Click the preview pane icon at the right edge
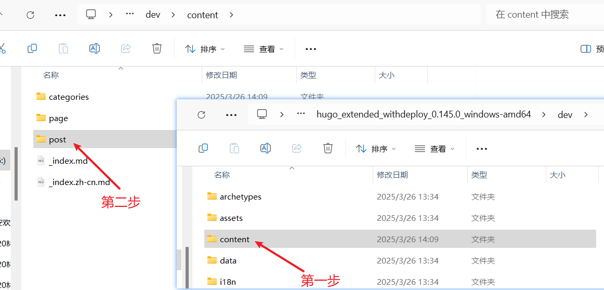The height and width of the screenshot is (290, 604). coord(586,49)
